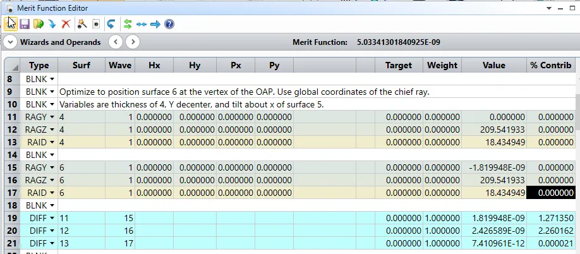Select the Weight cell in row 20
The image size is (580, 254).
click(x=442, y=230)
